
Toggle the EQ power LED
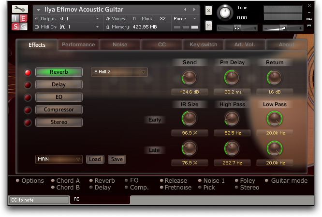tap(28, 97)
